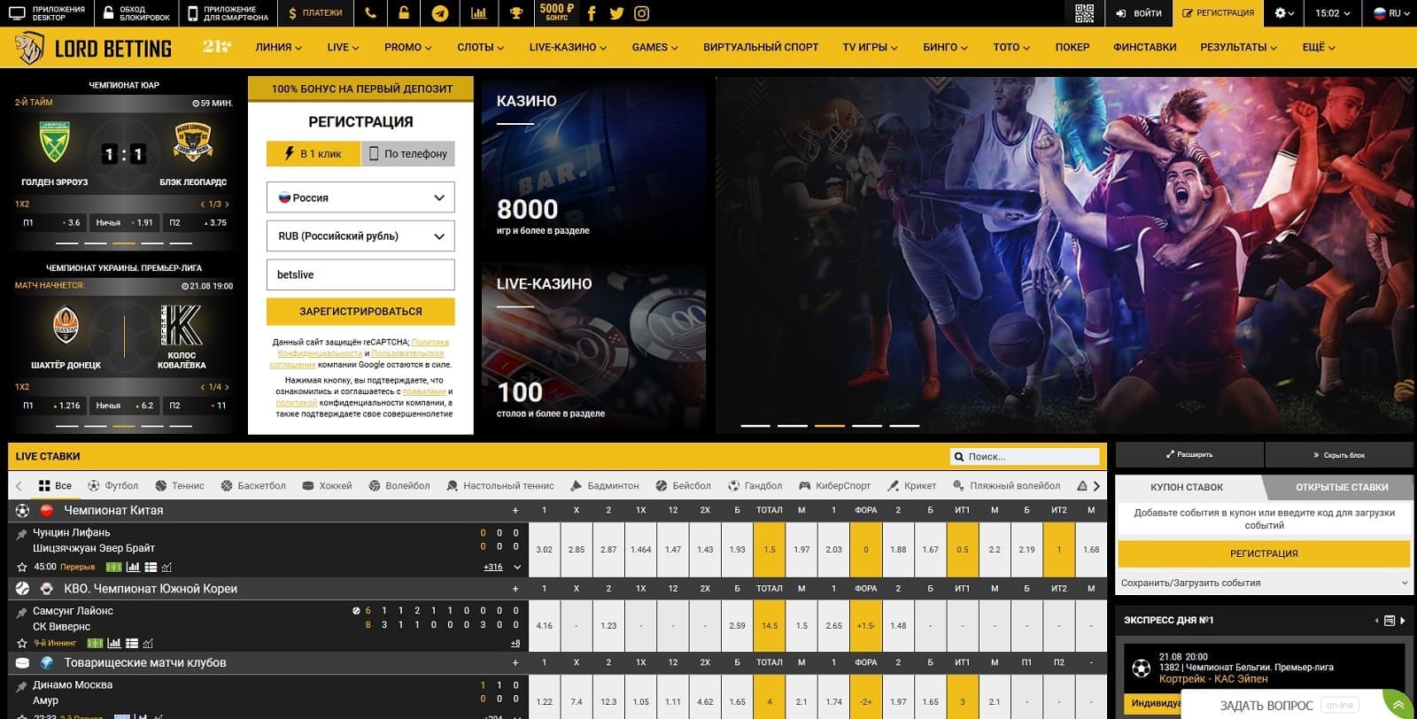Screen dimensions: 1417x719
Task: Expand the RUB currency dropdown
Action: pos(360,236)
